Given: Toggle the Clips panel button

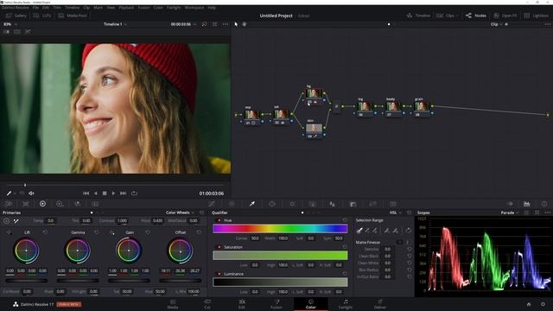Looking at the screenshot, I should (447, 16).
